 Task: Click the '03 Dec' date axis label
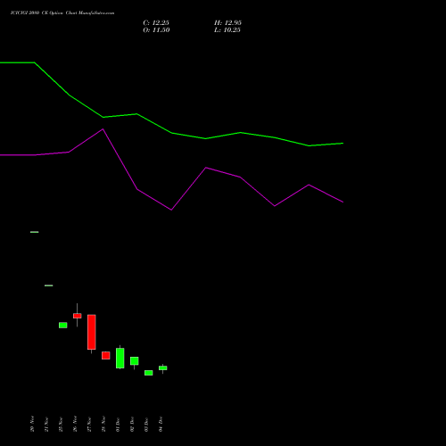pos(146,424)
